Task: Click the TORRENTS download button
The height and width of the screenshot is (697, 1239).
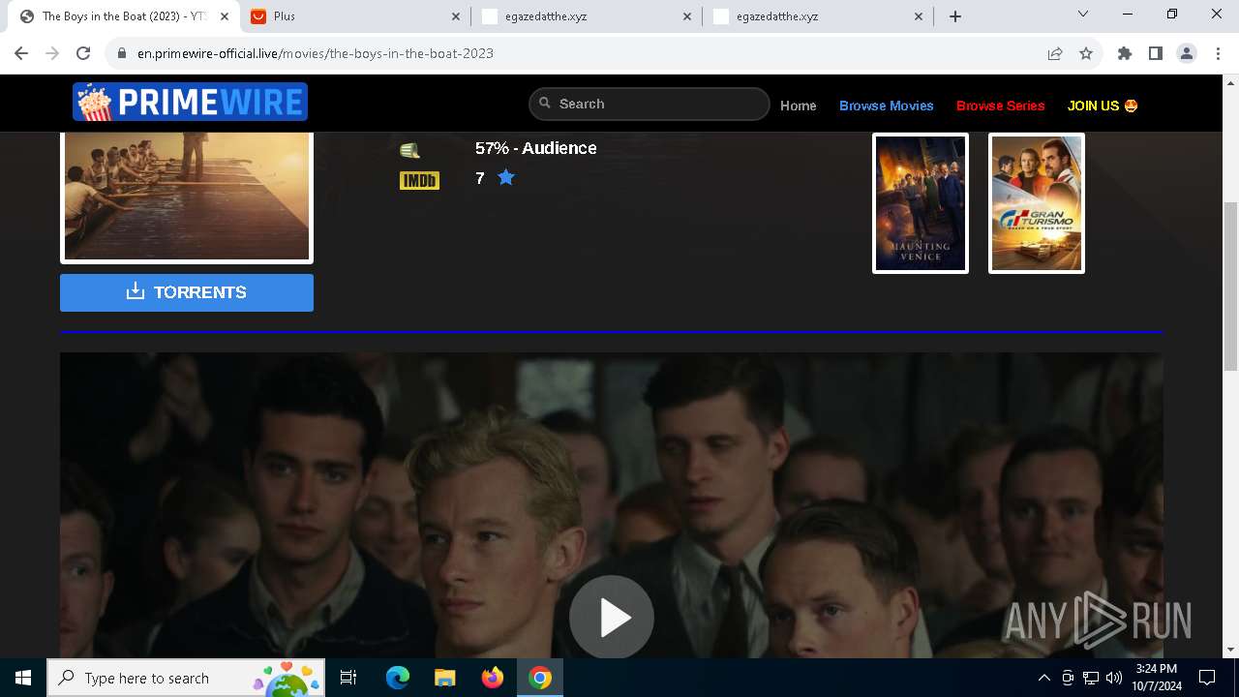Action: [187, 292]
